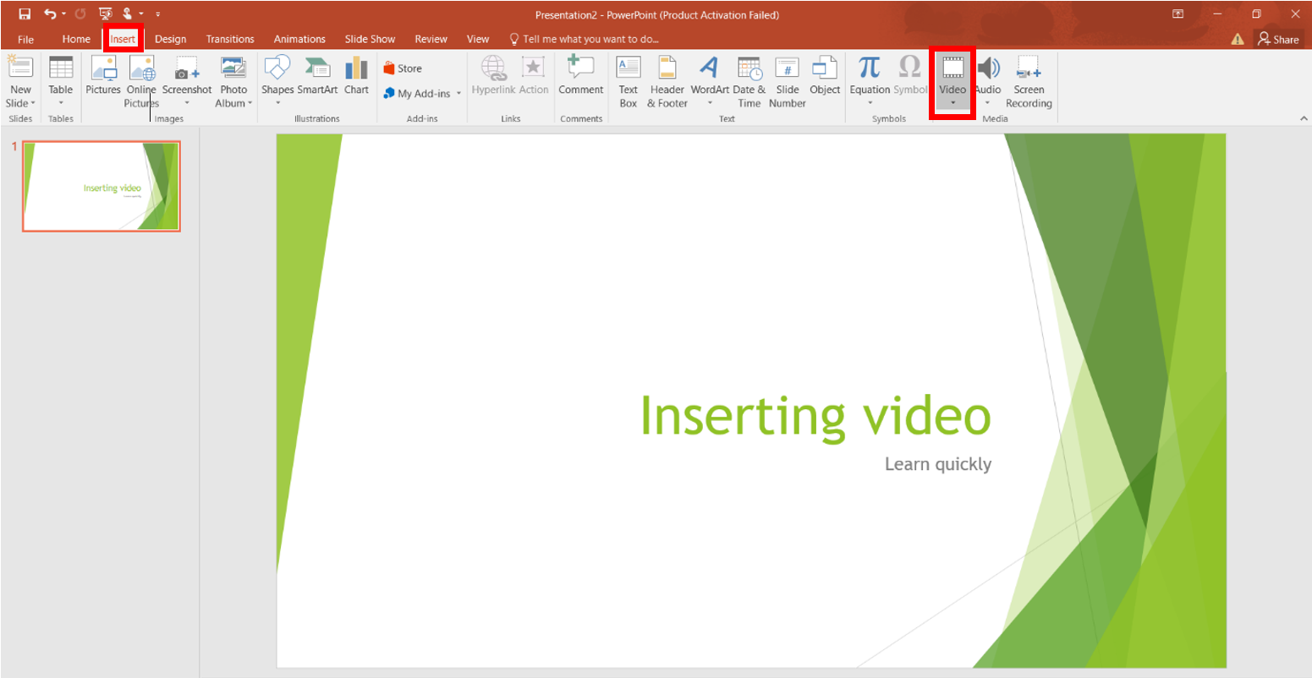The height and width of the screenshot is (678, 1312).
Task: Insert a Text Box
Action: coord(628,82)
